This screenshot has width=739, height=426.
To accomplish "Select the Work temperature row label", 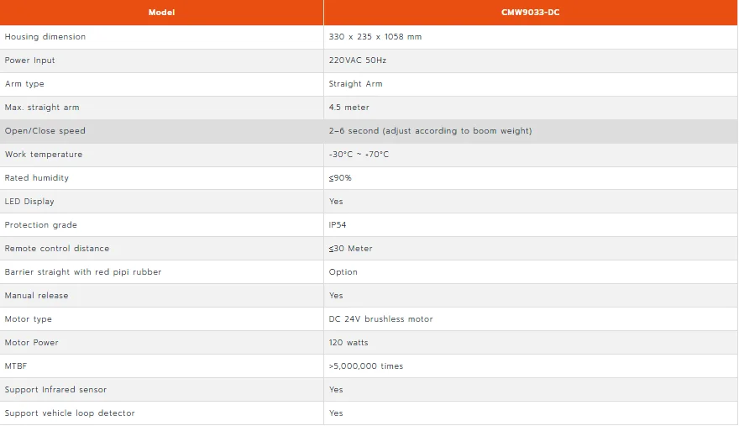I will coord(44,155).
